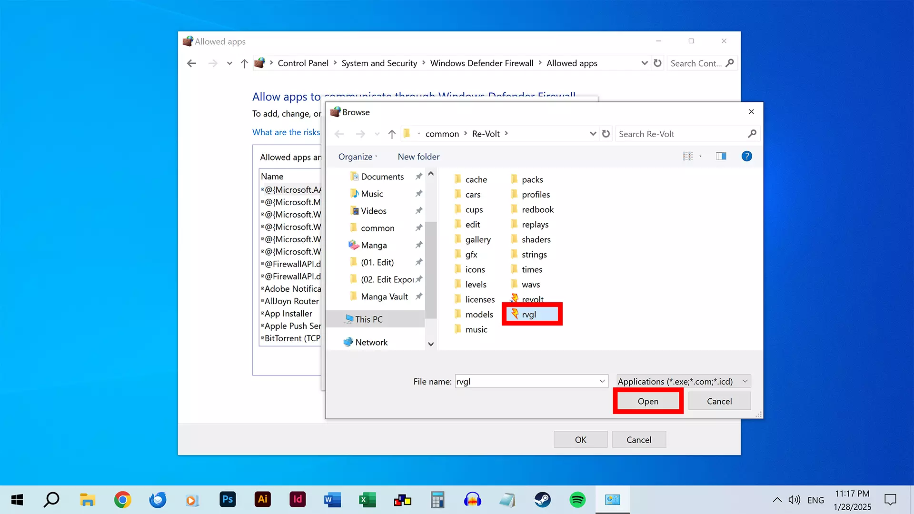Toggle the preview pane icon
914x514 pixels.
(721, 156)
